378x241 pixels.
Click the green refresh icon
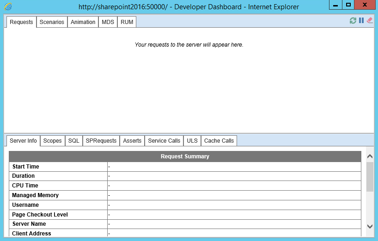point(353,21)
